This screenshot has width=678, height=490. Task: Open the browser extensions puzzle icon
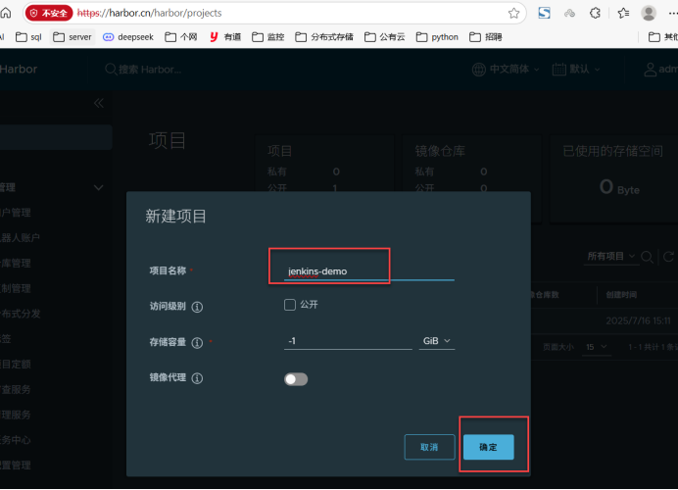coord(596,13)
